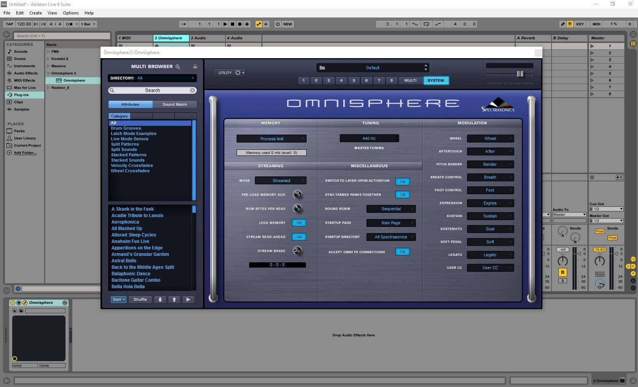Image resolution: width=638 pixels, height=387 pixels.
Task: Toggle the Master Solo button
Action: [x=600, y=274]
